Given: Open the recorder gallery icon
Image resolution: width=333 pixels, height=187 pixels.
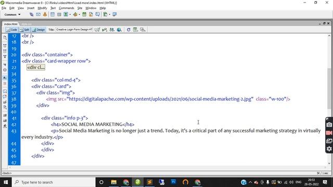Looking at the screenshot, I should [x=329, y=141].
